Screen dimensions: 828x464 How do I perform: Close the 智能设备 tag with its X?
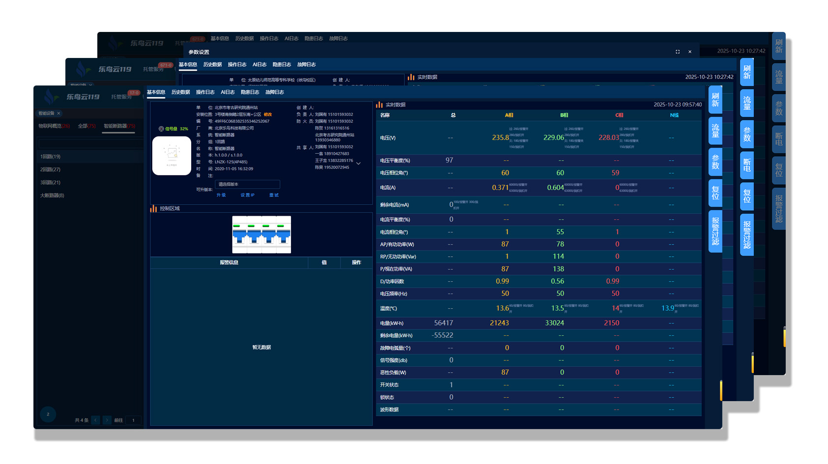[x=59, y=113]
